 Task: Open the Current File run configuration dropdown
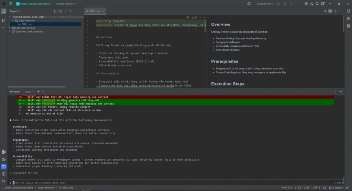[266, 4]
